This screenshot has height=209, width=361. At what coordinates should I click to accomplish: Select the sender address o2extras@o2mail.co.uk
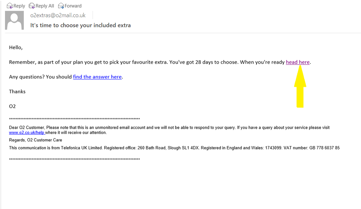(58, 15)
